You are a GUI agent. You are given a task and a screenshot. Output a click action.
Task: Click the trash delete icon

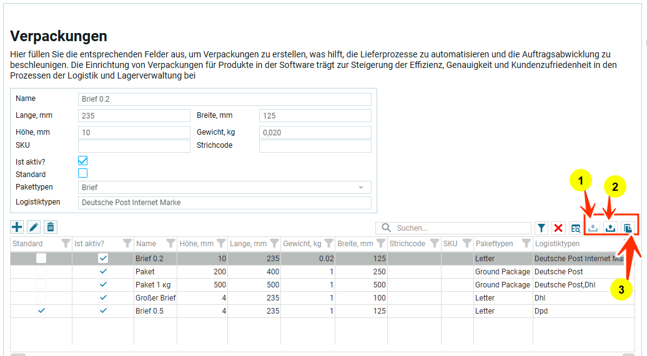coord(51,228)
